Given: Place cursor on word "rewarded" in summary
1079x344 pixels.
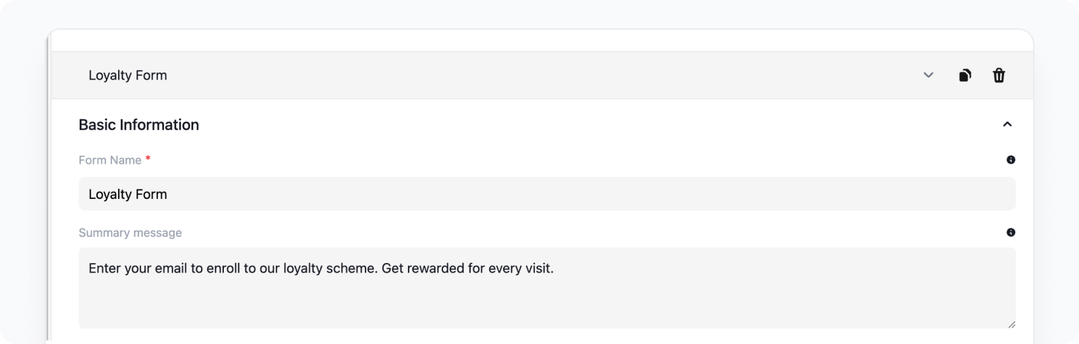Looking at the screenshot, I should pyautogui.click(x=436, y=268).
